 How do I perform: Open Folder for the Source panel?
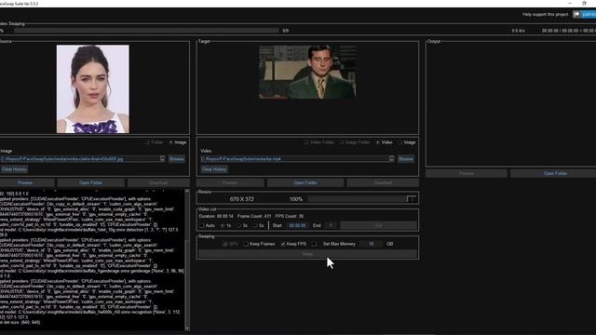[90, 182]
